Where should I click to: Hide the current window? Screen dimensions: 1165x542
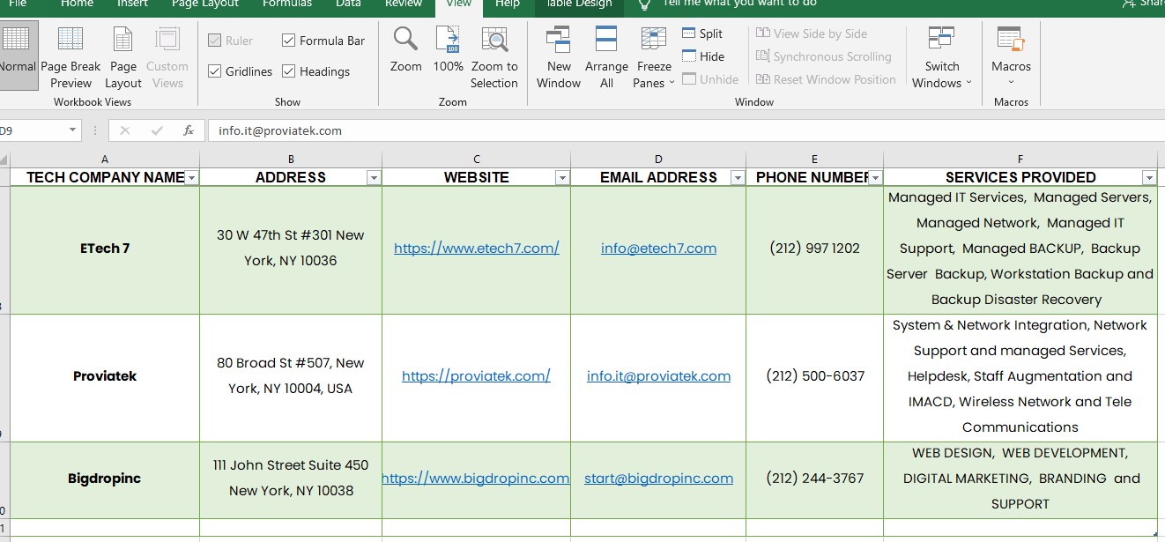point(703,56)
